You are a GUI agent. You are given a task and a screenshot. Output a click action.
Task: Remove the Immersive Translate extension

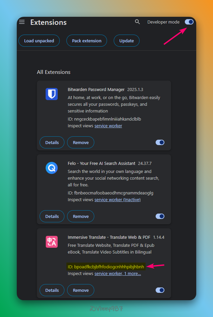click(81, 290)
